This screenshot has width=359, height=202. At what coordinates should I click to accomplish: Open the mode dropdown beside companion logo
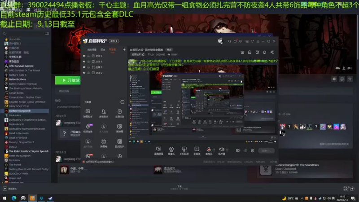point(114,41)
